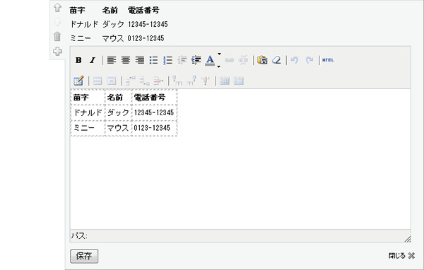
Task: Align text to the right
Action: point(139,60)
